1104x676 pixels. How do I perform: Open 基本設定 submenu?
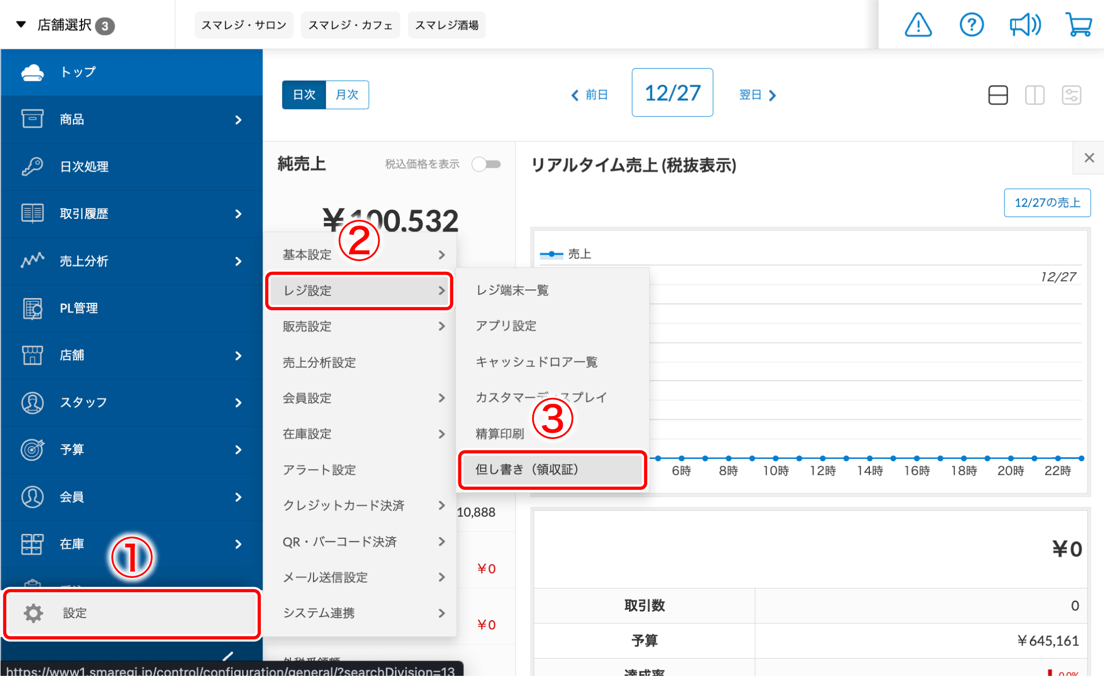(360, 255)
